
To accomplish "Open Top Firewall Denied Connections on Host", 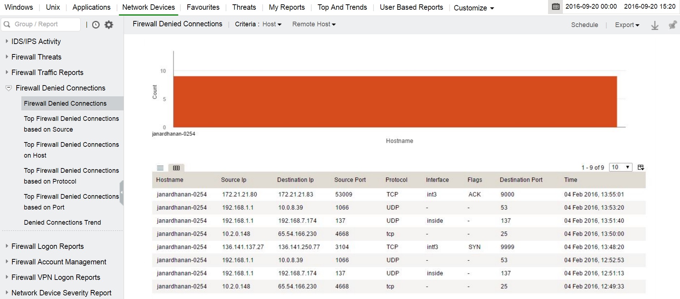I will 71,150.
